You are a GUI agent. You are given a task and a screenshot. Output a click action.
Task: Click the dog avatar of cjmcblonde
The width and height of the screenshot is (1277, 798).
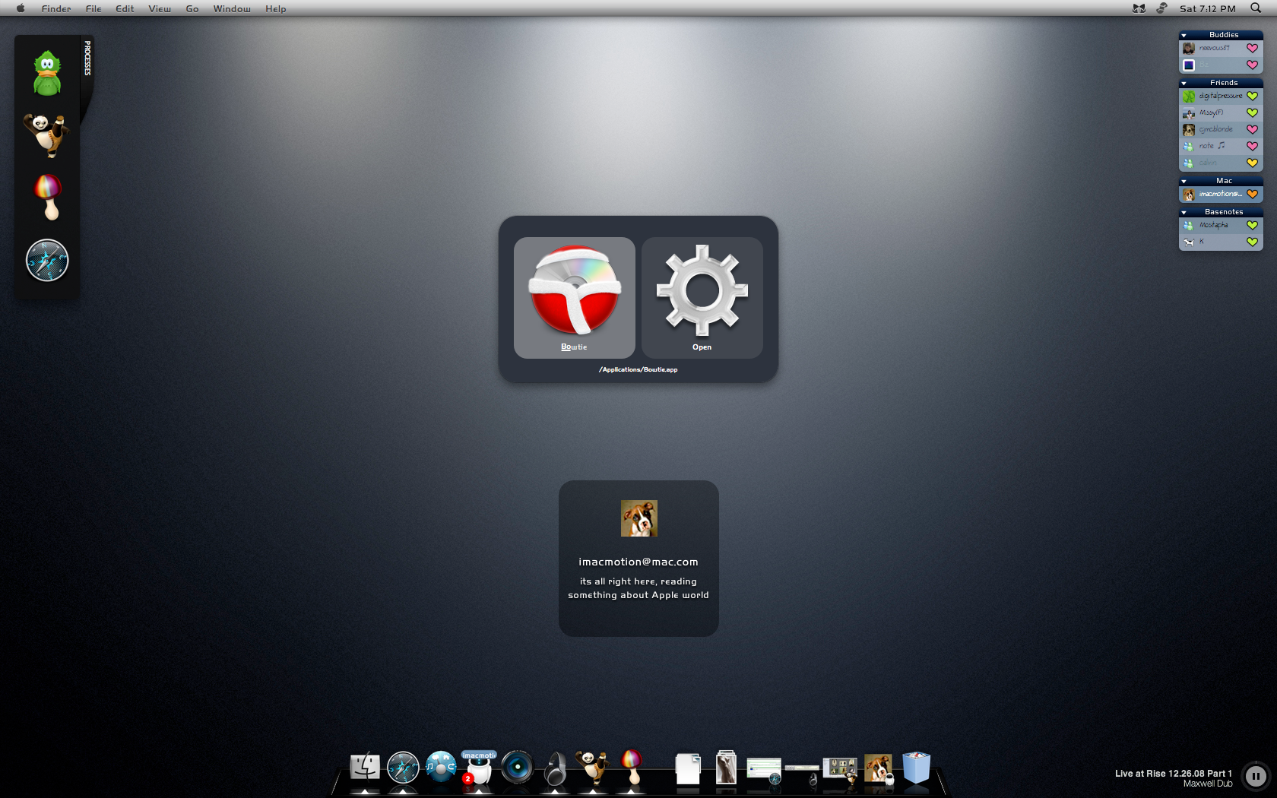(1189, 129)
